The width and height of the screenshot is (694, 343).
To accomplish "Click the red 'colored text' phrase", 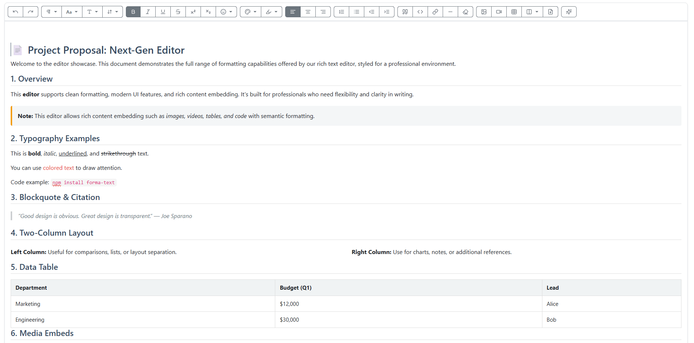I will point(59,168).
